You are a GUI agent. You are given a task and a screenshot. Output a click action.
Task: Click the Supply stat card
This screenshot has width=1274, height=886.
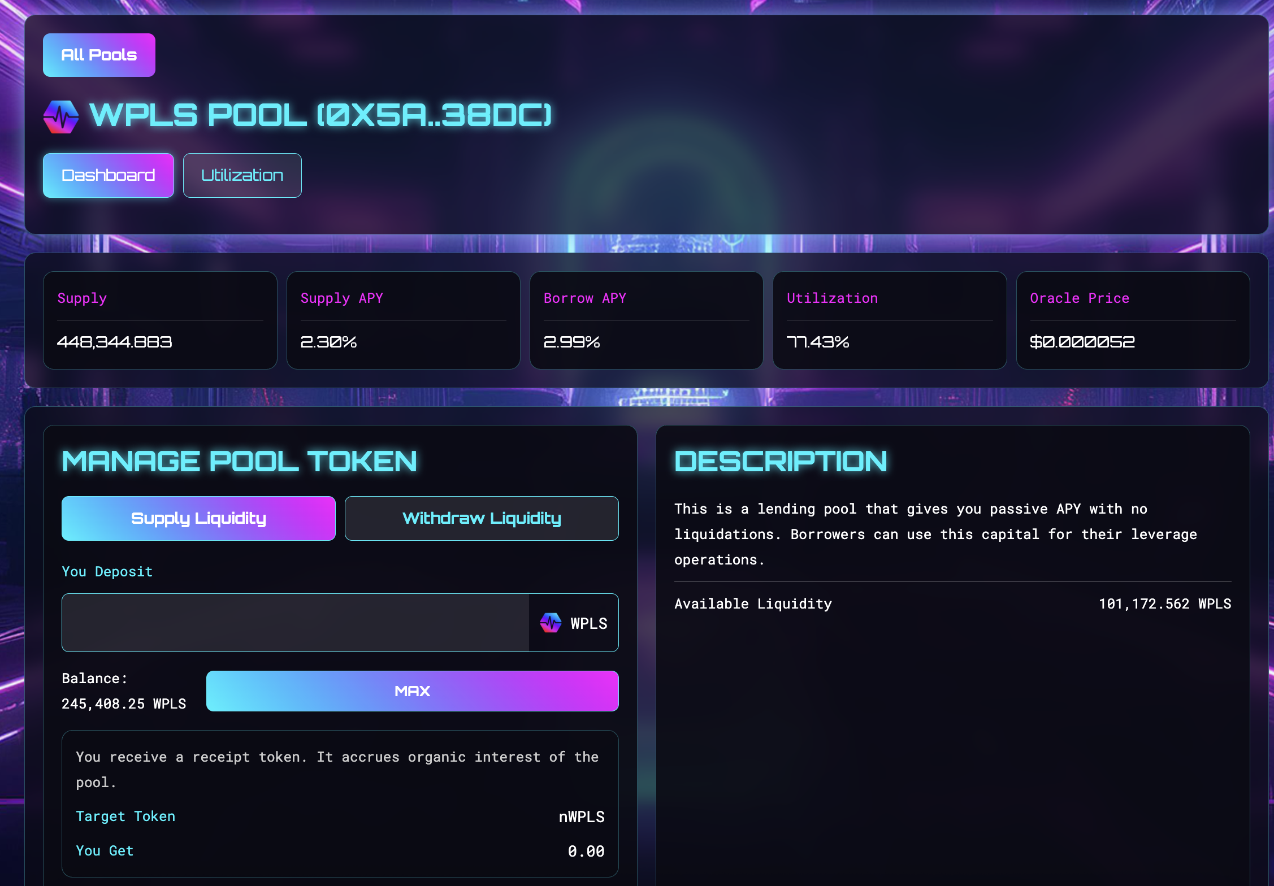tap(160, 320)
